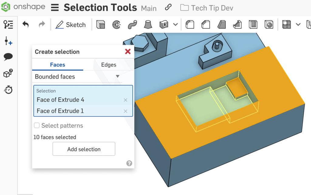Select the Loft tool
The image size is (311, 195).
pos(147,25)
